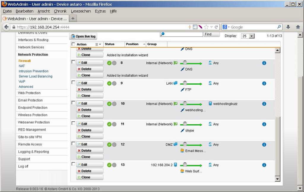
Task: Expand the Web Protection sidebar section
Action: click(29, 93)
